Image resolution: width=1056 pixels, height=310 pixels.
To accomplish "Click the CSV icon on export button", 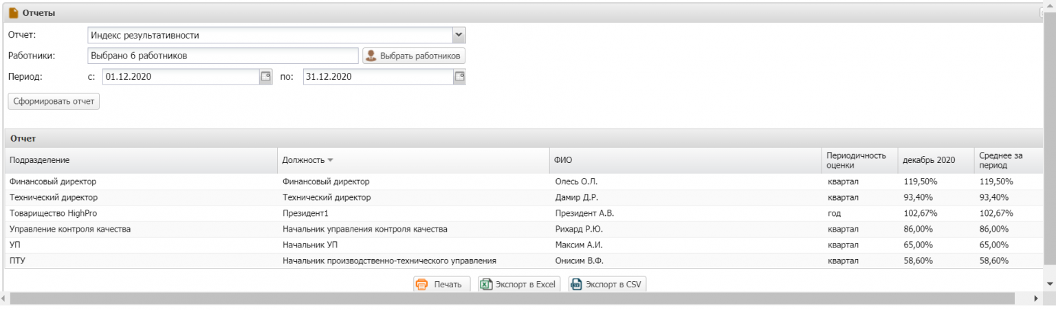I will coord(576,285).
